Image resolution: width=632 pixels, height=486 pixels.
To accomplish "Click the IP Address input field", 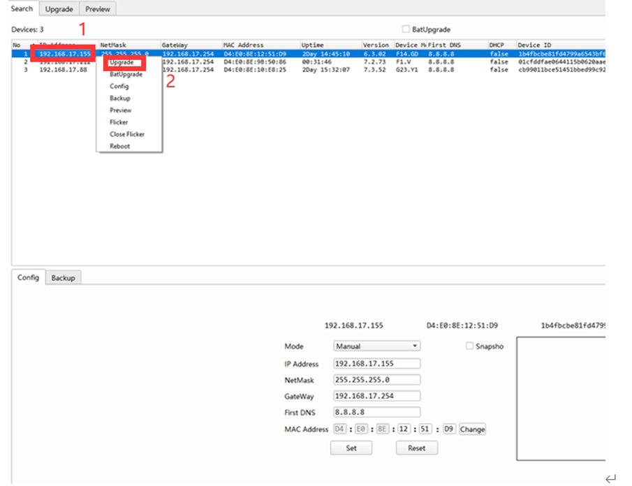I will 376,363.
